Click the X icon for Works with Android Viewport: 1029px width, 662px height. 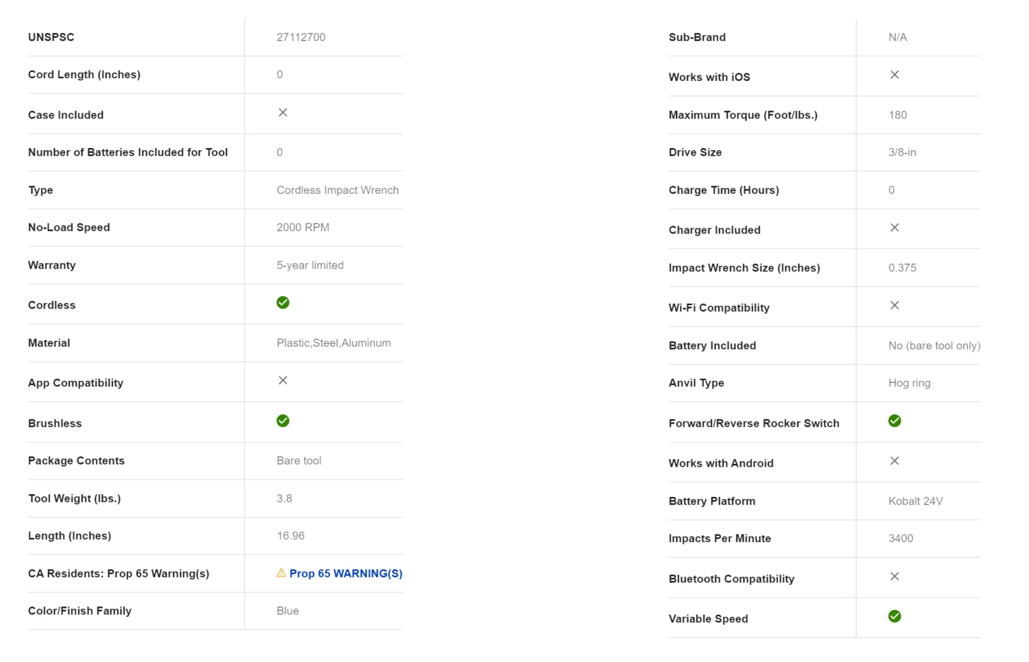click(x=895, y=461)
